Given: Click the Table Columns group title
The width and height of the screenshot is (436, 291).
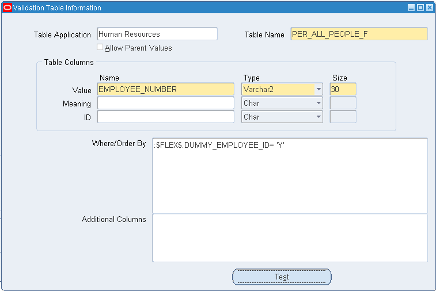Looking at the screenshot, I should 69,62.
